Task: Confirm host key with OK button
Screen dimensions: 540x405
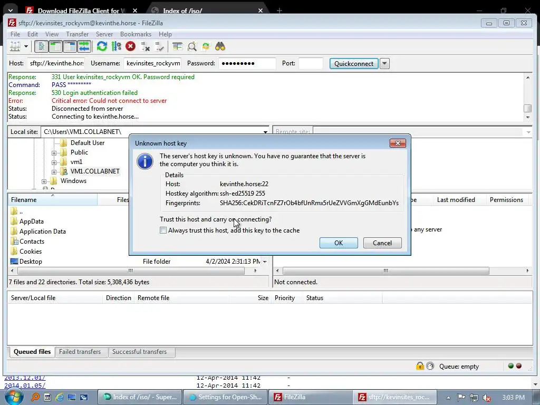Action: pos(339,243)
